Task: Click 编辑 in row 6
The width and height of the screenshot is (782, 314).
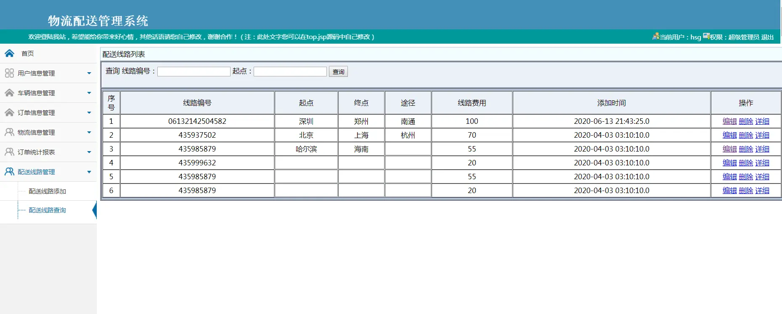Action: coord(729,191)
